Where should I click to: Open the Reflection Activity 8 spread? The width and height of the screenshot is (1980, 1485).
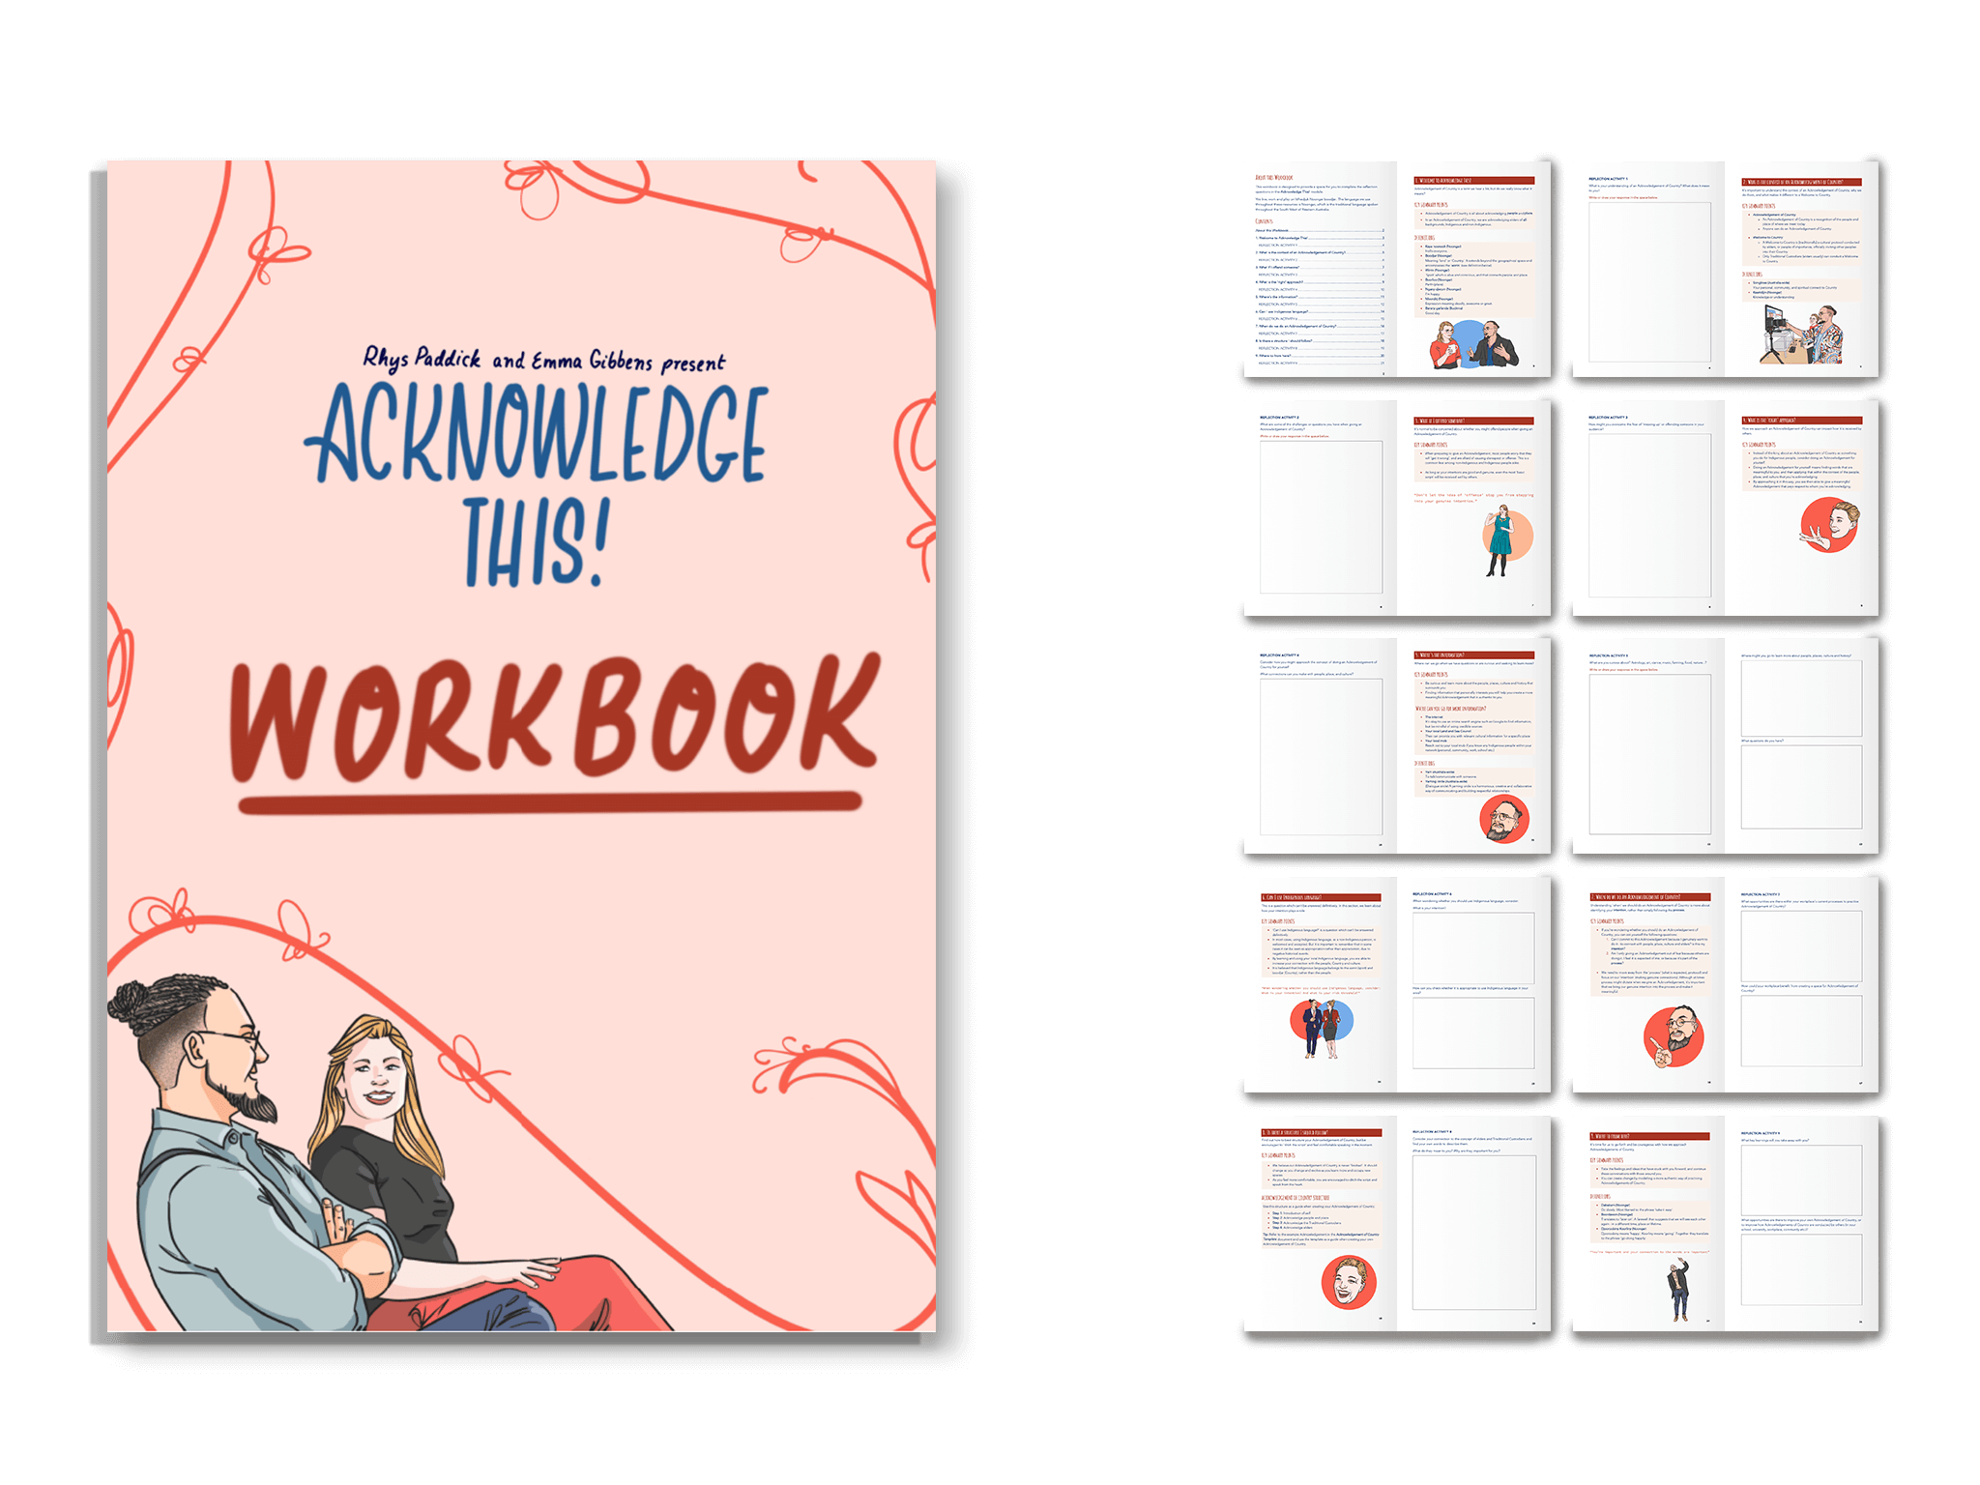pos(1397,1225)
